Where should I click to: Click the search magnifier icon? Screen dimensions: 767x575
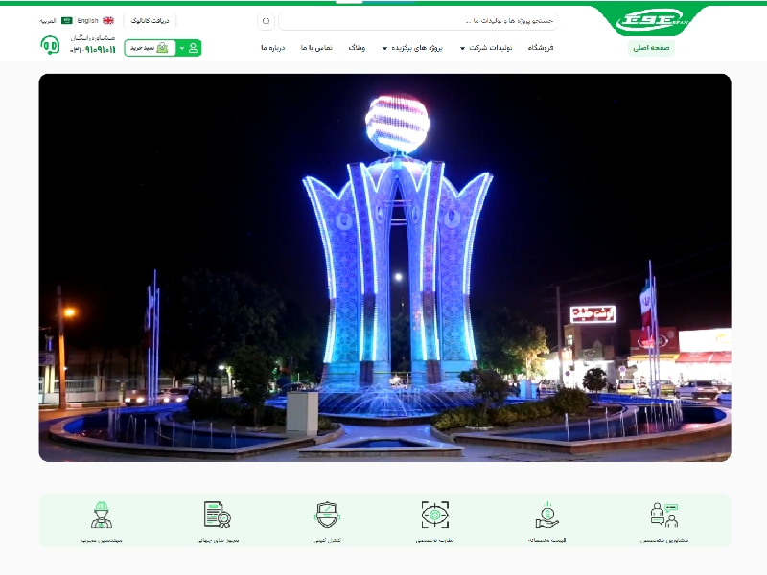[x=267, y=21]
